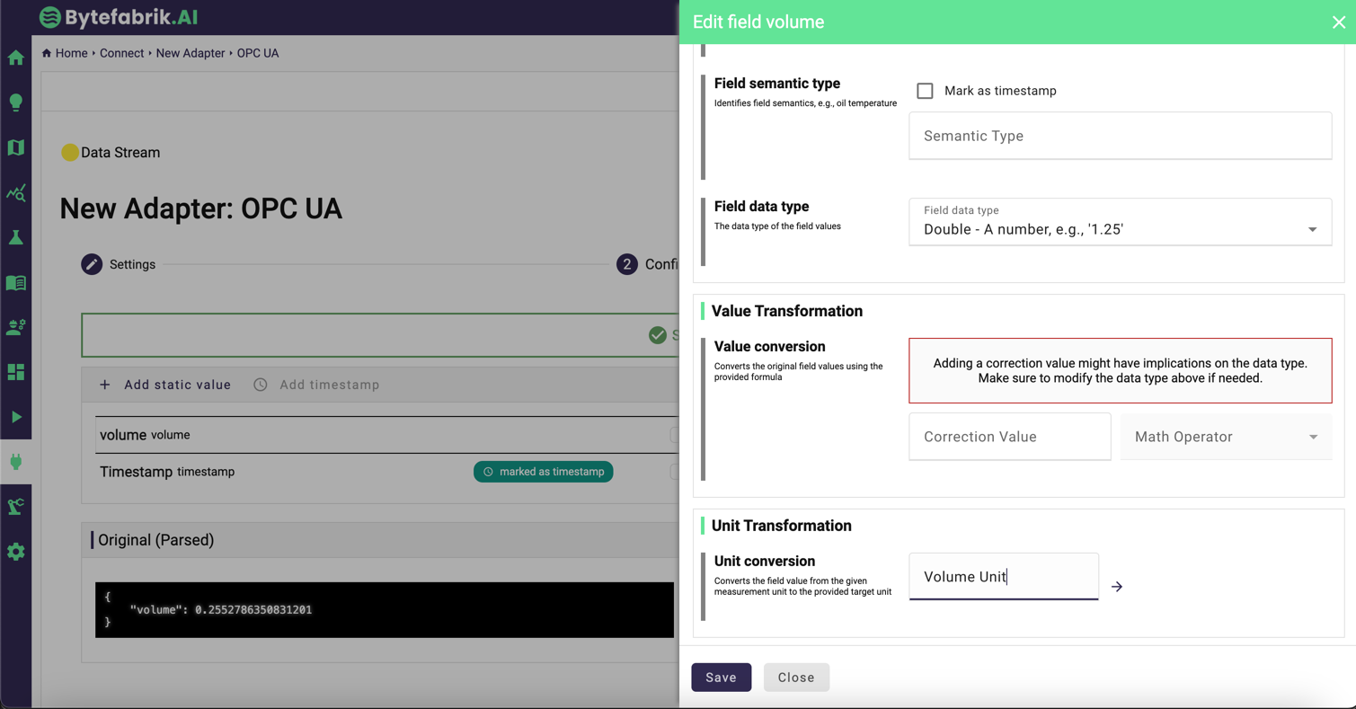Open the Math Operator dropdown

click(1226, 437)
